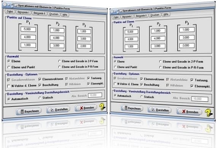Click P3 third field -3,000 in right window
The width and height of the screenshot is (217, 148).
pyautogui.click(x=187, y=46)
